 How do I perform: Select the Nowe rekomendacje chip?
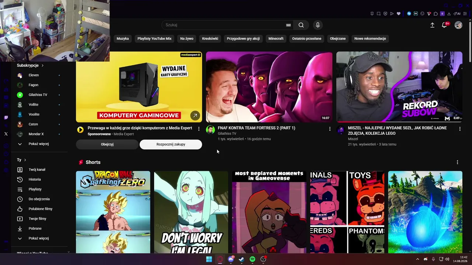[370, 39]
